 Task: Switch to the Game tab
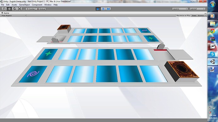click(5, 13)
